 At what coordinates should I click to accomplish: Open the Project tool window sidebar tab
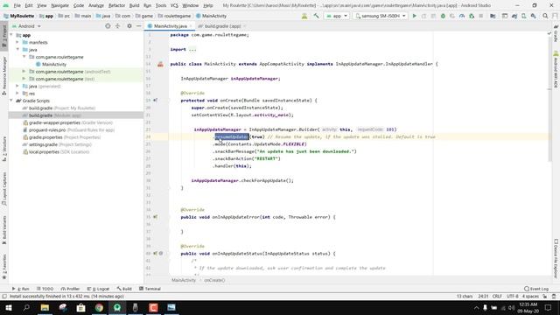coord(4,37)
